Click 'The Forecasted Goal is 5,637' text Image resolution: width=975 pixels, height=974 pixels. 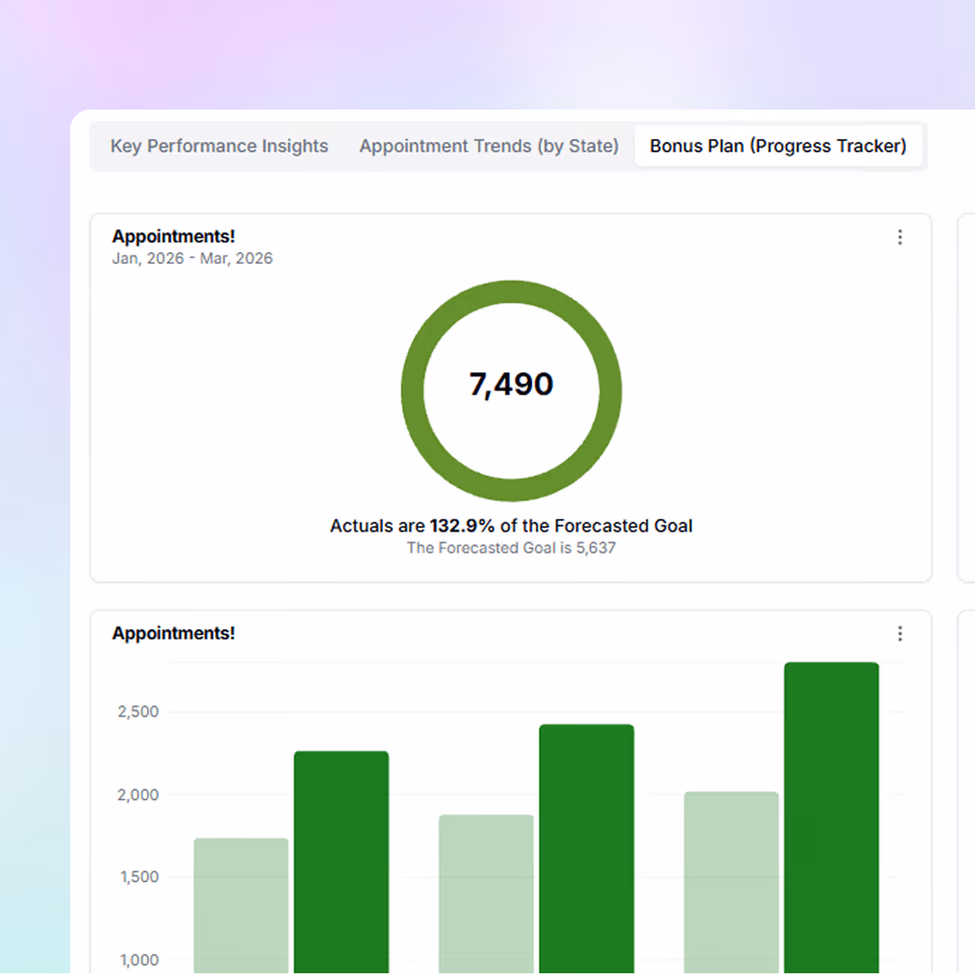coord(511,548)
